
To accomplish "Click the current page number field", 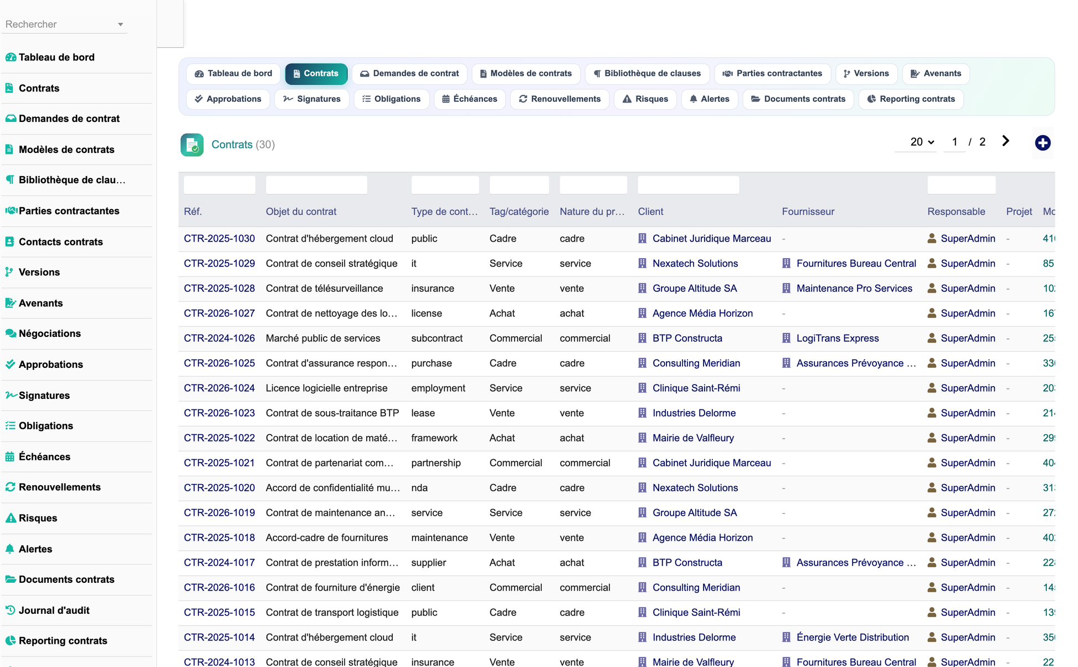I will [954, 142].
